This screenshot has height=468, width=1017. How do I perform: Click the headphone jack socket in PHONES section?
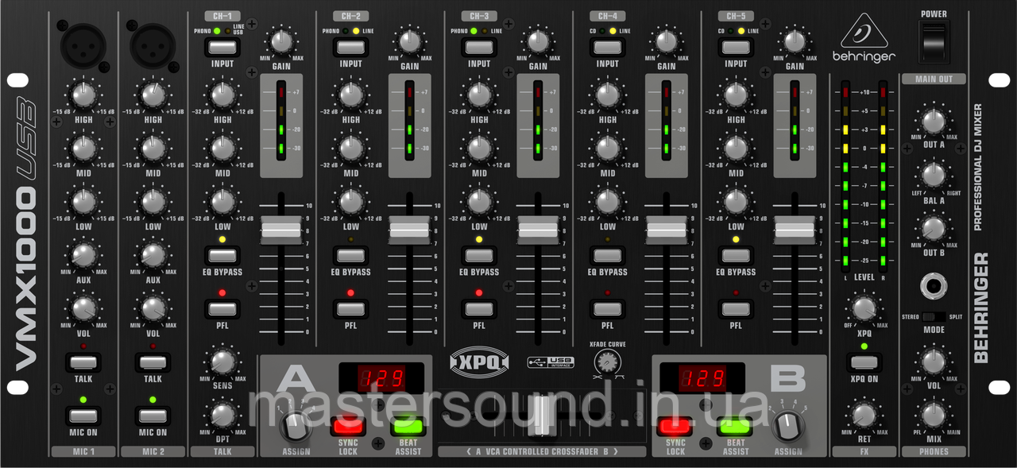[934, 288]
